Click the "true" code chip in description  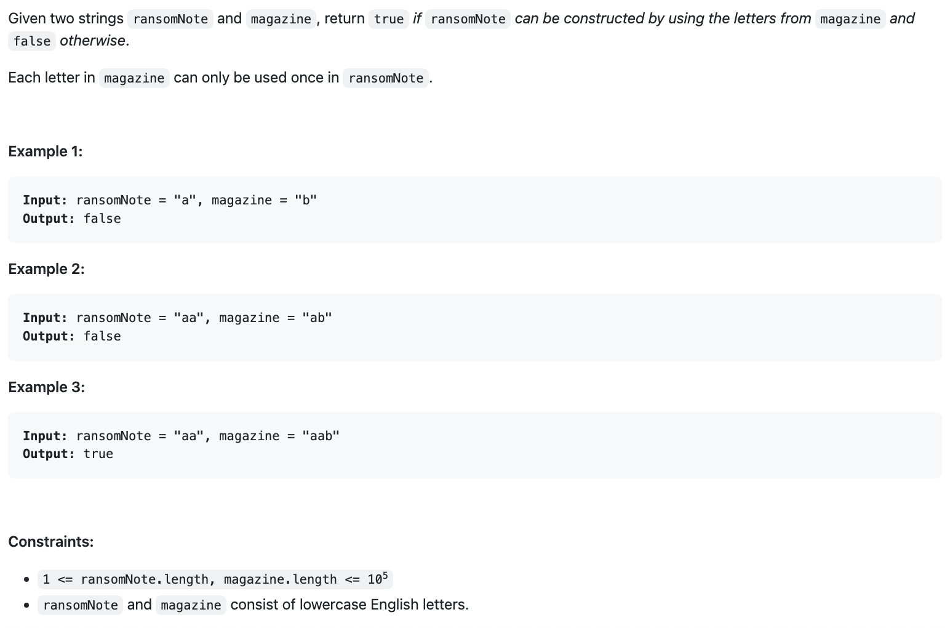point(389,19)
